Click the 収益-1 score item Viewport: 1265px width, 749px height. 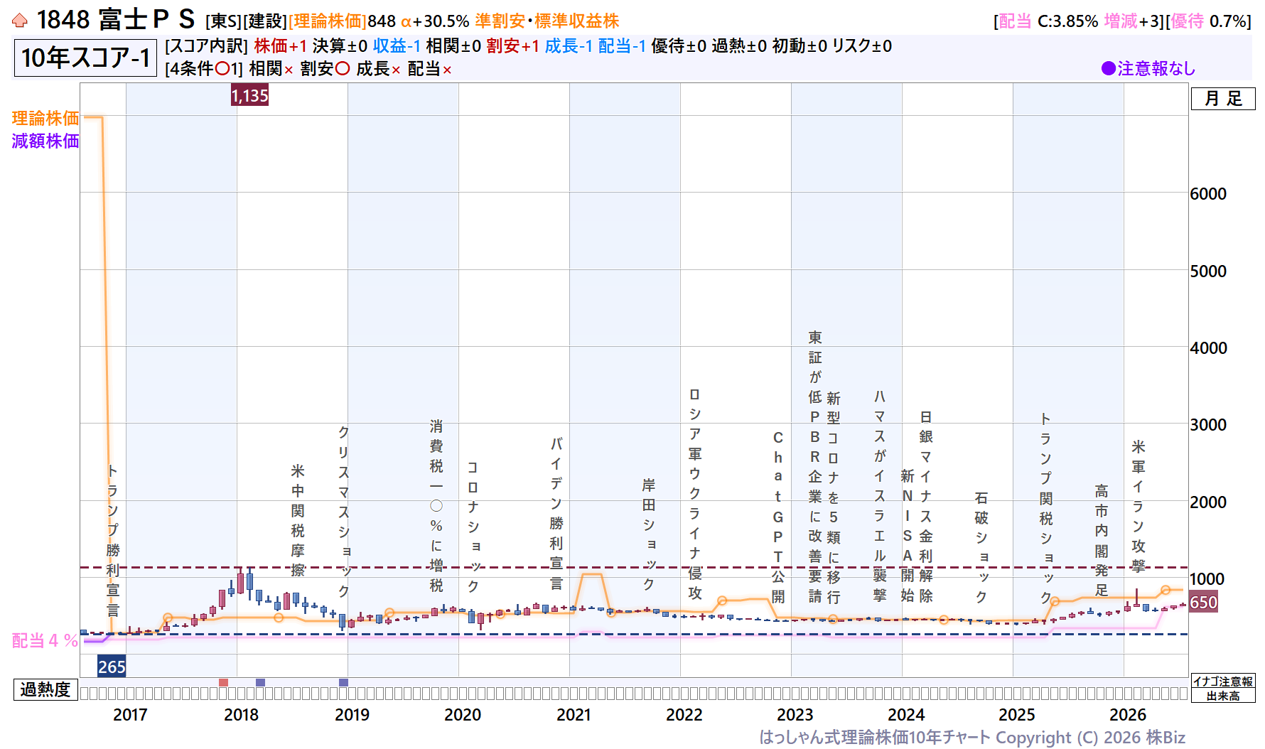[x=397, y=46]
